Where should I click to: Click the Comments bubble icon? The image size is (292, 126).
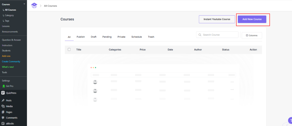(x=3, y=118)
